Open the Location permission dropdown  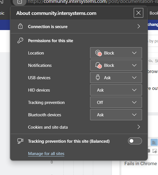(116, 53)
